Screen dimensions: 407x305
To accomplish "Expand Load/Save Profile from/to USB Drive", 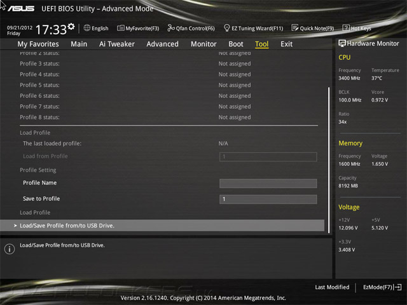I will coord(162,226).
